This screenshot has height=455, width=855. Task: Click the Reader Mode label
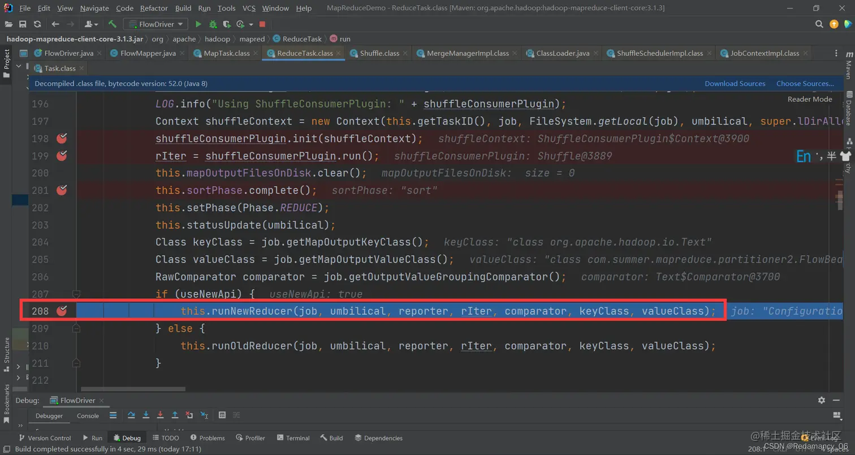tap(810, 99)
